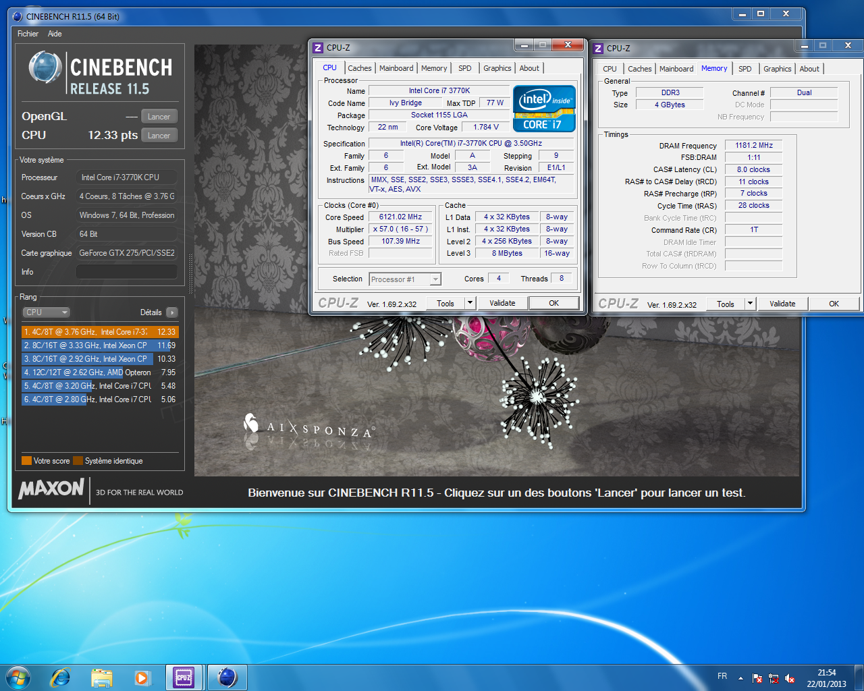The width and height of the screenshot is (864, 691).
Task: Click the orange Votre score swatch
Action: click(x=27, y=461)
